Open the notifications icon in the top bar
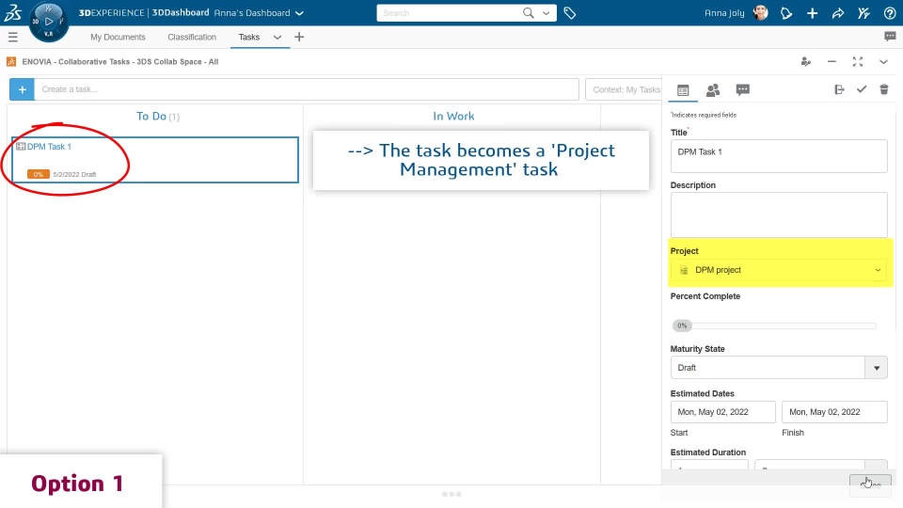Screen dimensions: 903x508 tap(786, 12)
